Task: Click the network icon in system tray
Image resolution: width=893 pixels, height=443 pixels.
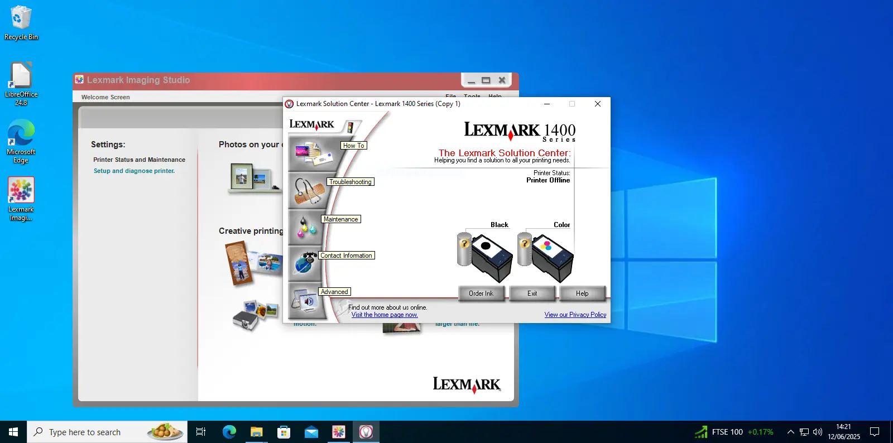Action: (x=804, y=432)
